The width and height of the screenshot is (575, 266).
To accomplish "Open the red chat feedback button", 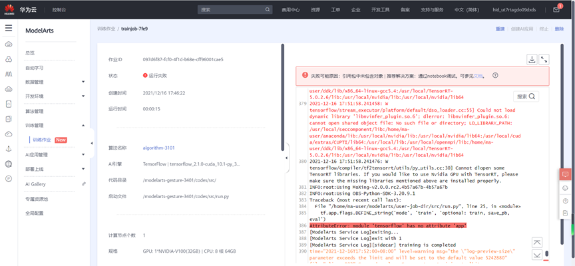I will coord(565,174).
